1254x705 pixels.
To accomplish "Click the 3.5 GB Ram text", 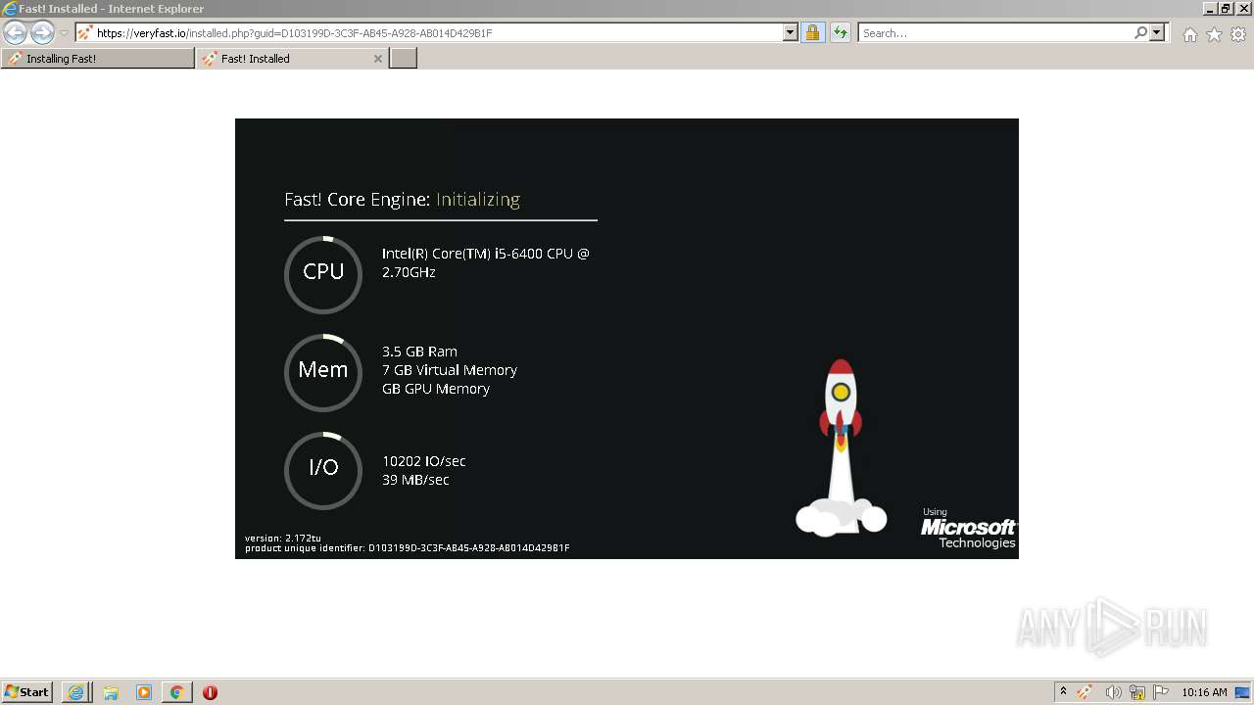I will pos(419,352).
